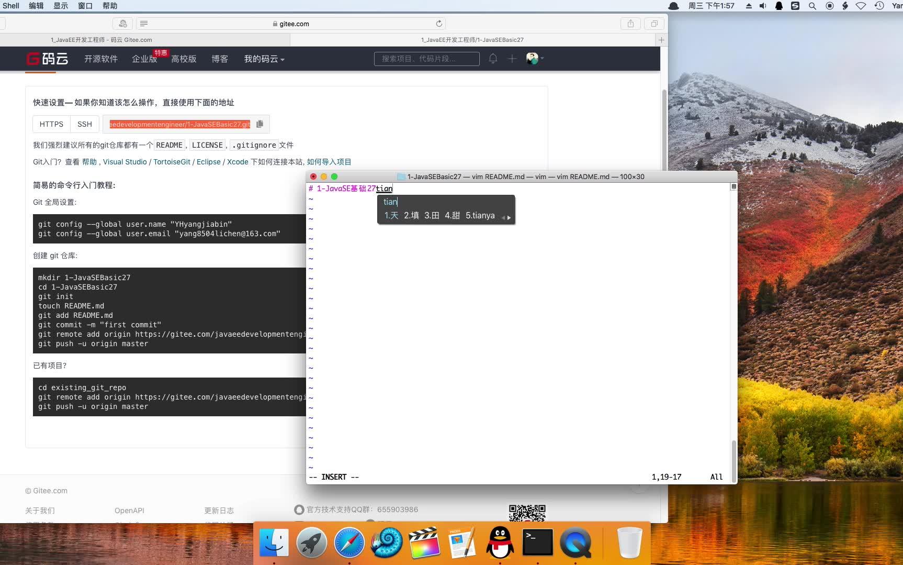Image resolution: width=903 pixels, height=565 pixels.
Task: Open TortoiseGit guide link
Action: click(172, 162)
